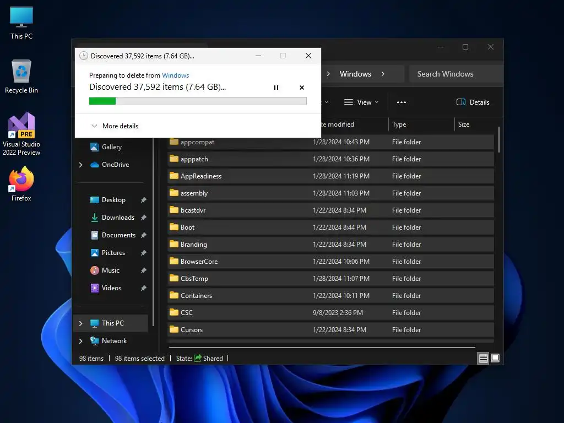Select Gallery in the navigation pane
The image size is (564, 423).
coord(111,147)
